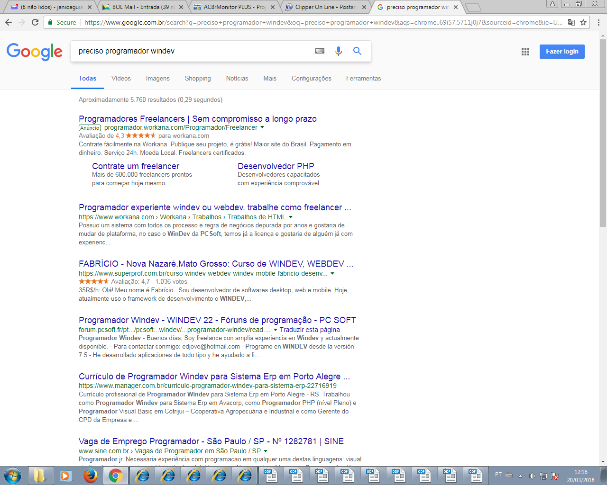Image resolution: width=607 pixels, height=485 pixels.
Task: Switch to the "(8 não lidos)" mail tab
Action: (51, 7)
